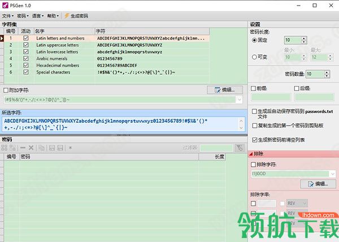Toggle the Hexadecimal numbers checkbox
339x242 pixels.
(x=26, y=65)
